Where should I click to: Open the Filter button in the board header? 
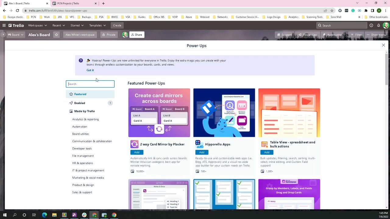pos(356,35)
